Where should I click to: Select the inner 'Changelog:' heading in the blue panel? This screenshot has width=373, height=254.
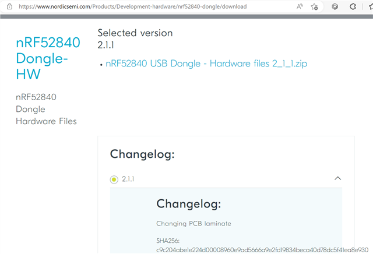point(189,204)
